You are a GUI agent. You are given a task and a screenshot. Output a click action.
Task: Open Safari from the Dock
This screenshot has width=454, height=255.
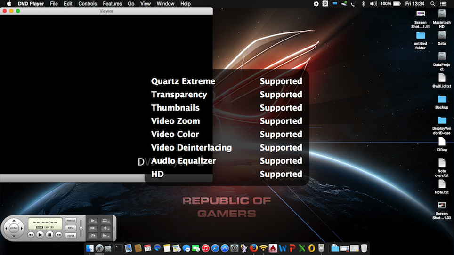point(215,248)
